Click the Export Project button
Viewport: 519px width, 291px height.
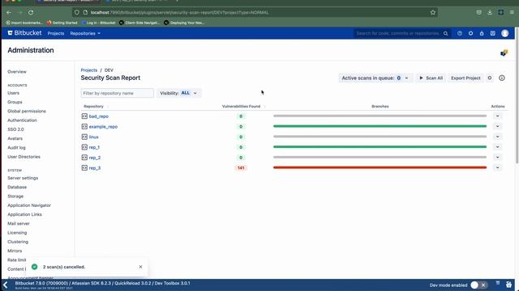click(465, 78)
